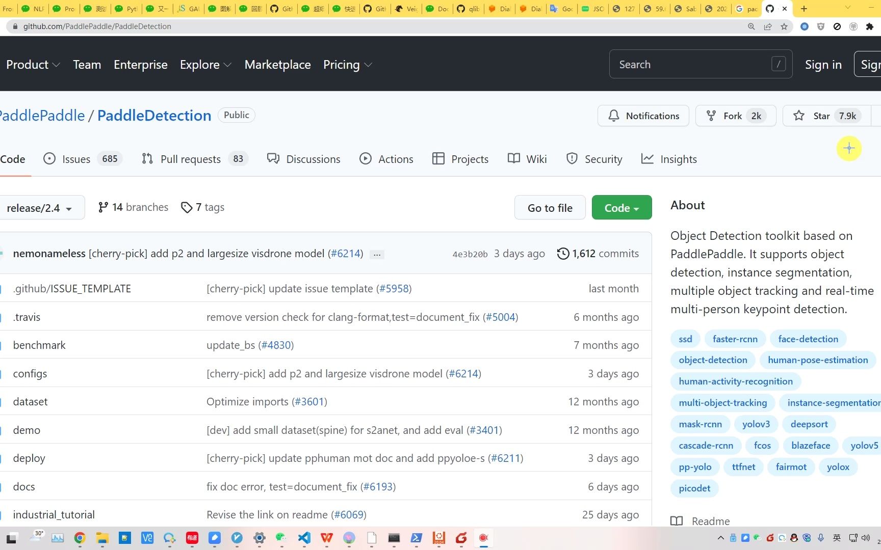This screenshot has width=881, height=550.
Task: Bookmark this page with the star icon
Action: click(784, 26)
